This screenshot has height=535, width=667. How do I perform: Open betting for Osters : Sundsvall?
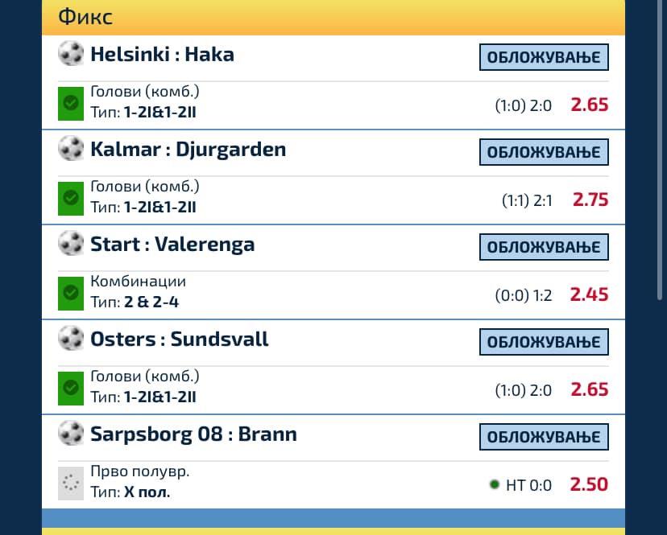(544, 342)
